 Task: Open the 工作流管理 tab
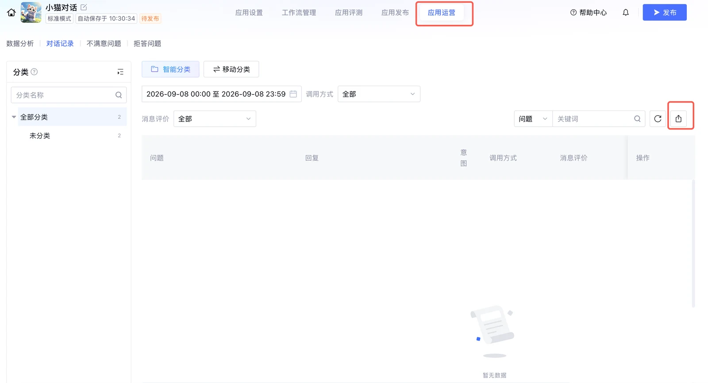click(x=299, y=12)
